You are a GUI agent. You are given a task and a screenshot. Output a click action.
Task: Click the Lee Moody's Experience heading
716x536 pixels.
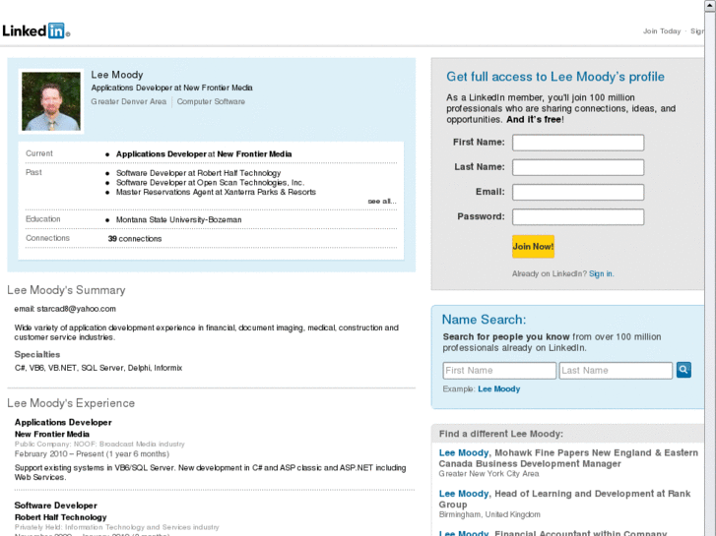pyautogui.click(x=71, y=403)
